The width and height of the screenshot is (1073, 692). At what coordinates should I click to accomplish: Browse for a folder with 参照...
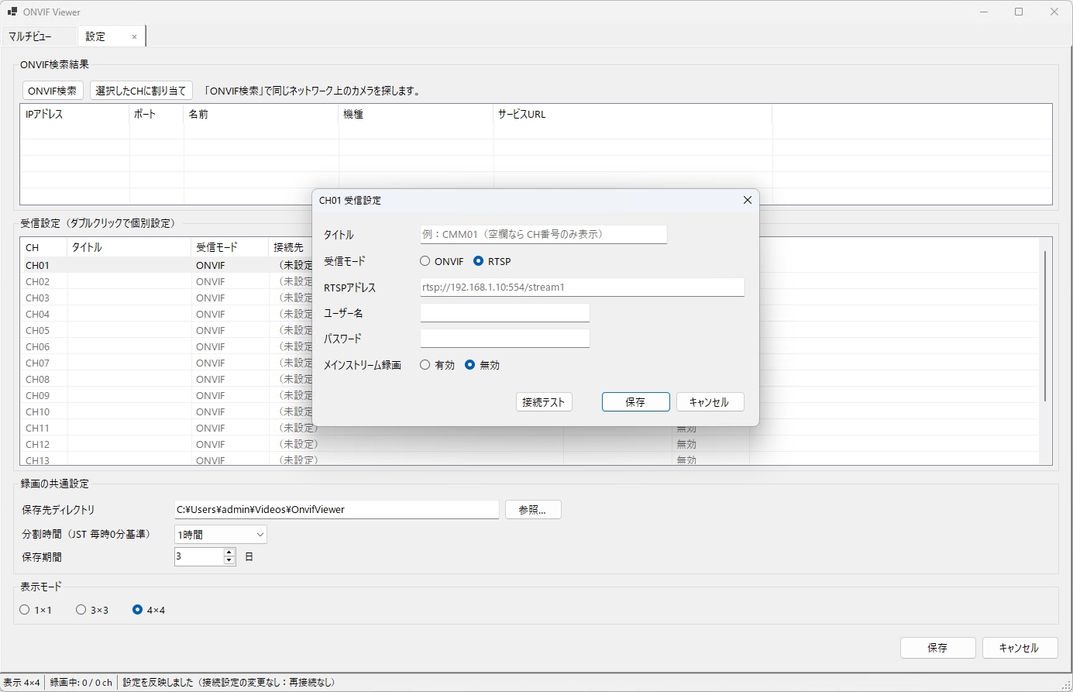pos(533,510)
